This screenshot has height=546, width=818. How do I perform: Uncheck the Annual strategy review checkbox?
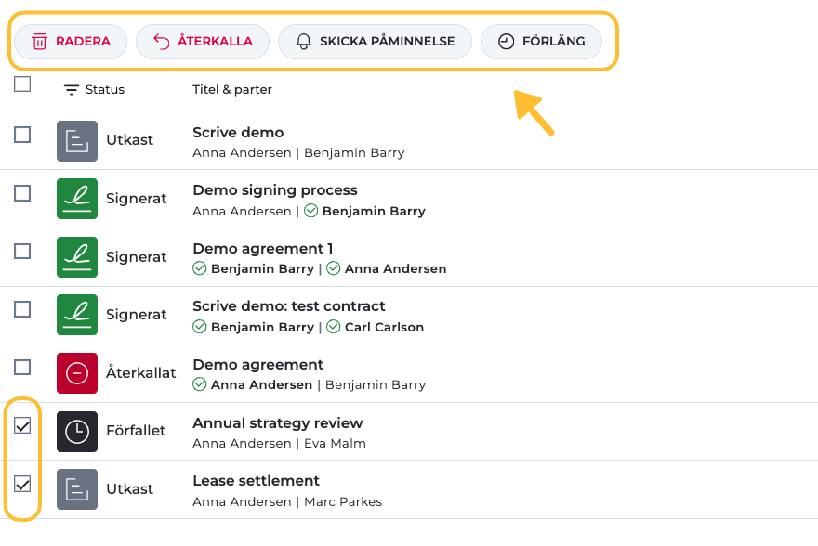(22, 425)
